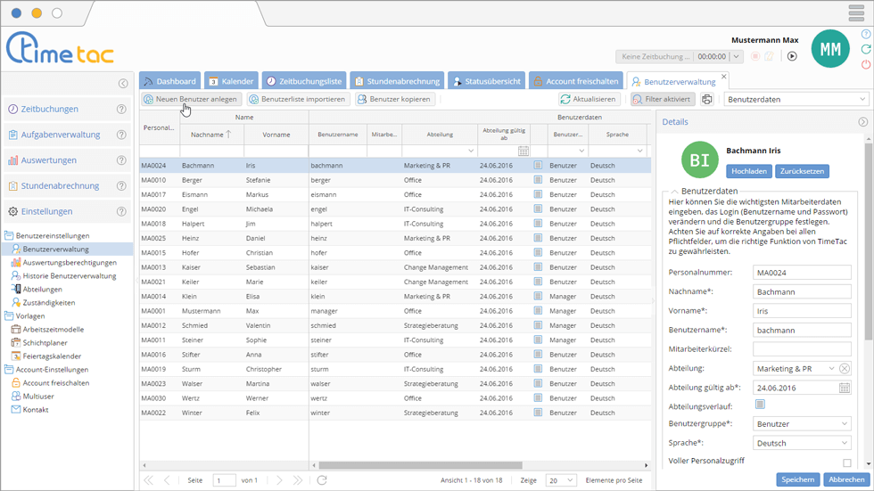The image size is (874, 491).
Task: Start time tracking with the play icon
Action: (792, 56)
